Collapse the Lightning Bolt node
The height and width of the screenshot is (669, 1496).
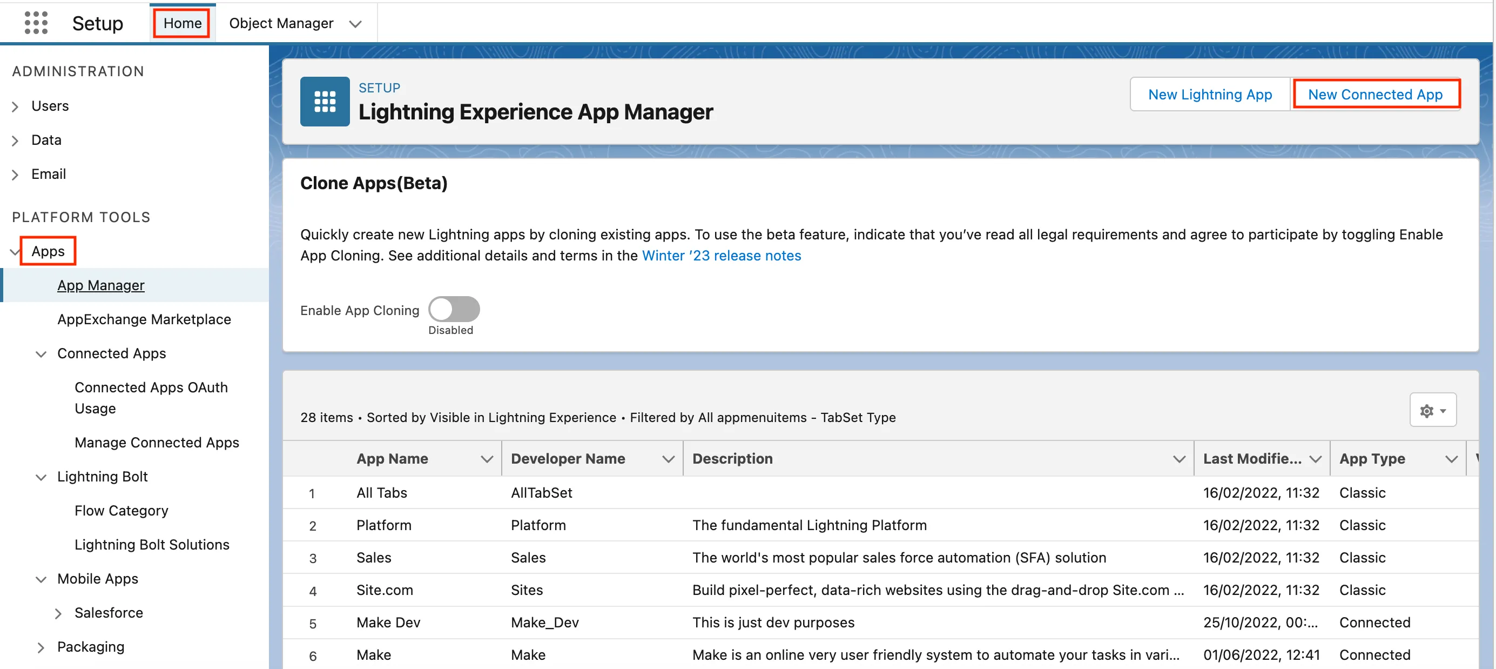[41, 477]
